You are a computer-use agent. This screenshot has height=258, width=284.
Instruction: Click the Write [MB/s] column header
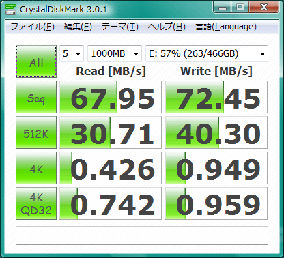tap(216, 71)
